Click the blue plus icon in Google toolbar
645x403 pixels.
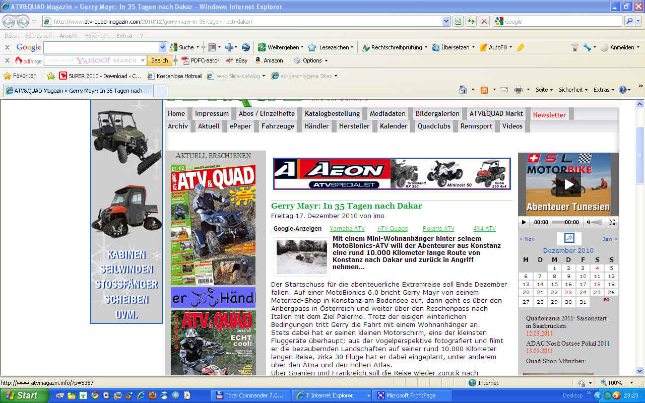point(229,47)
